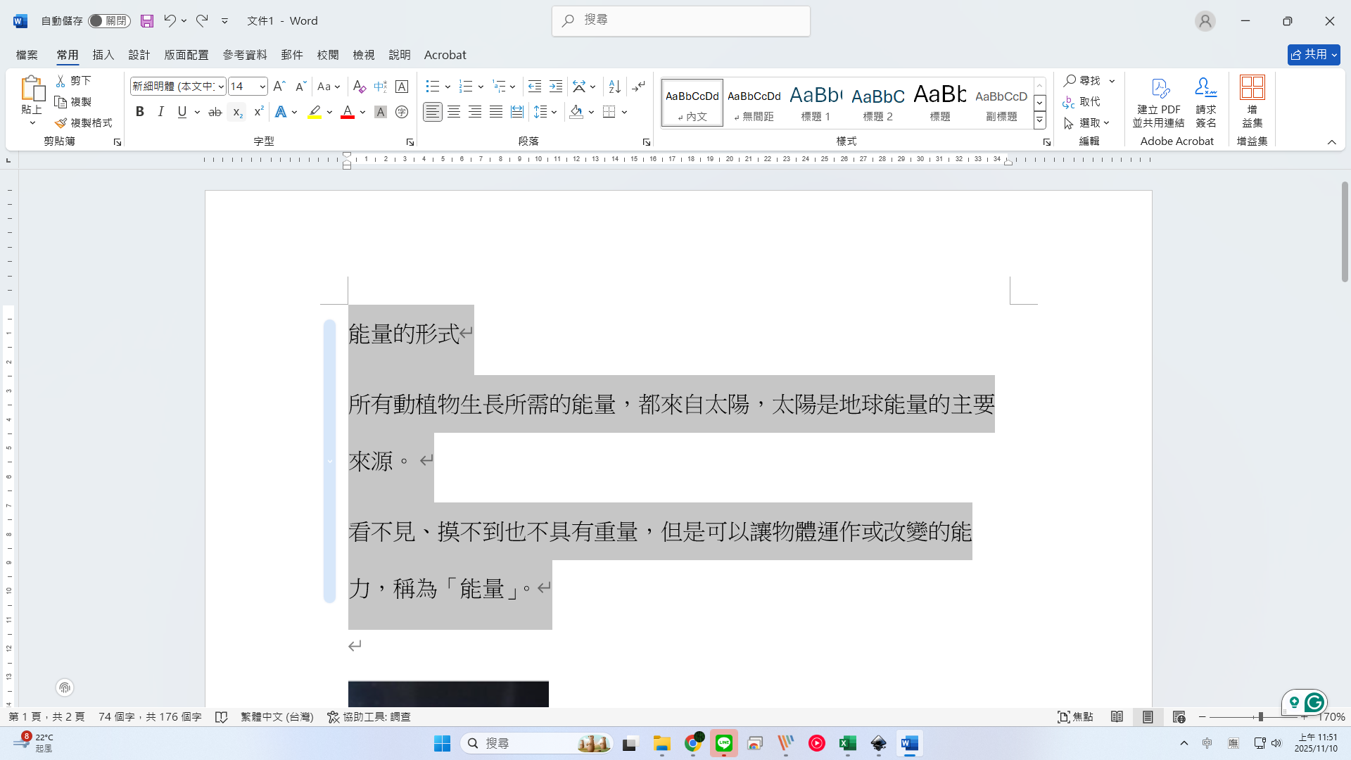
Task: Clear all formatting from selection
Action: pos(359,87)
